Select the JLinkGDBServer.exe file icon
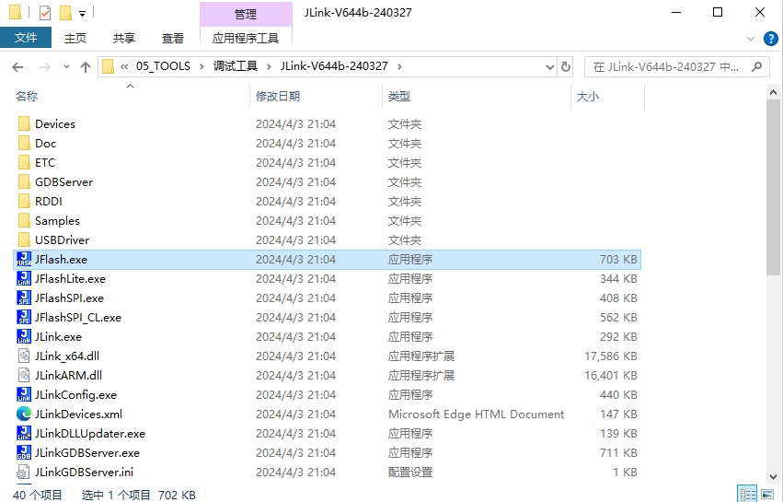This screenshot has width=783, height=502. (24, 452)
